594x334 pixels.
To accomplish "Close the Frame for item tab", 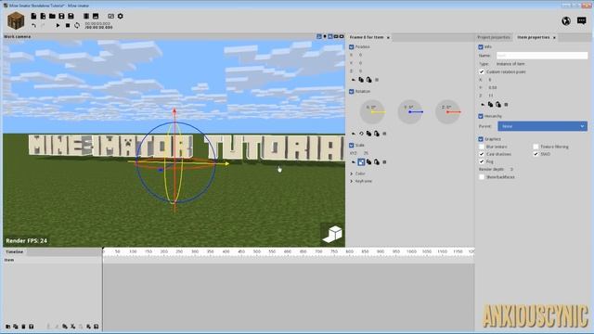I will pyautogui.click(x=388, y=37).
